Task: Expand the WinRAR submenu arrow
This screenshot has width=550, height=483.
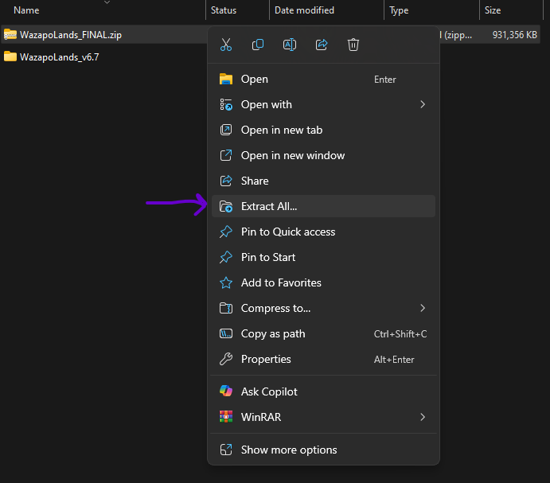Action: [423, 417]
